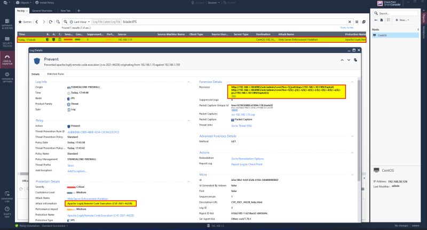Screen dimensions: 427x230
Task: Open the Last Hour time range dropdown
Action: [x=80, y=22]
